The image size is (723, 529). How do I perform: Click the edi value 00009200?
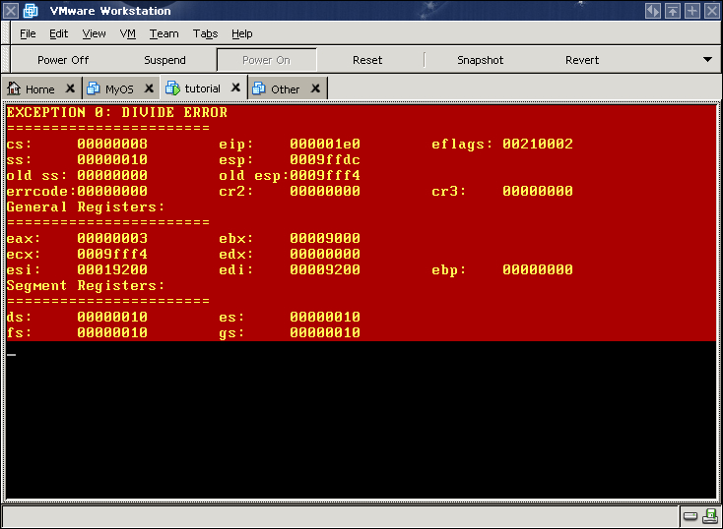tap(325, 269)
